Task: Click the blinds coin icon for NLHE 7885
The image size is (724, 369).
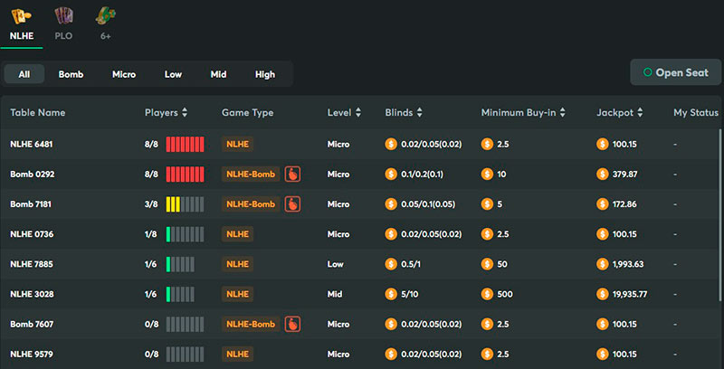Action: point(391,264)
